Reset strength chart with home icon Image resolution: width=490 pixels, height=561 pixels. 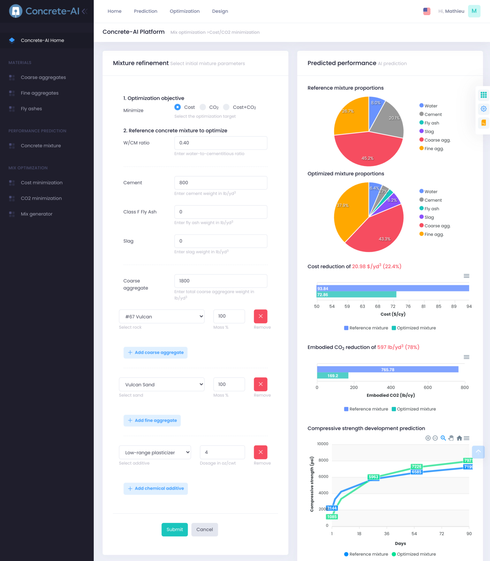[459, 438]
